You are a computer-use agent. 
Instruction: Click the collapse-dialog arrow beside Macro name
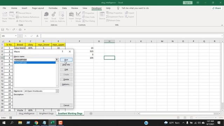click(57, 59)
